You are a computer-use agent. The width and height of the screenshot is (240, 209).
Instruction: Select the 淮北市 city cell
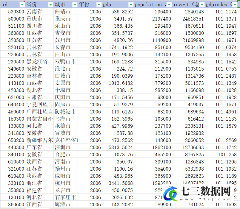coord(66,69)
